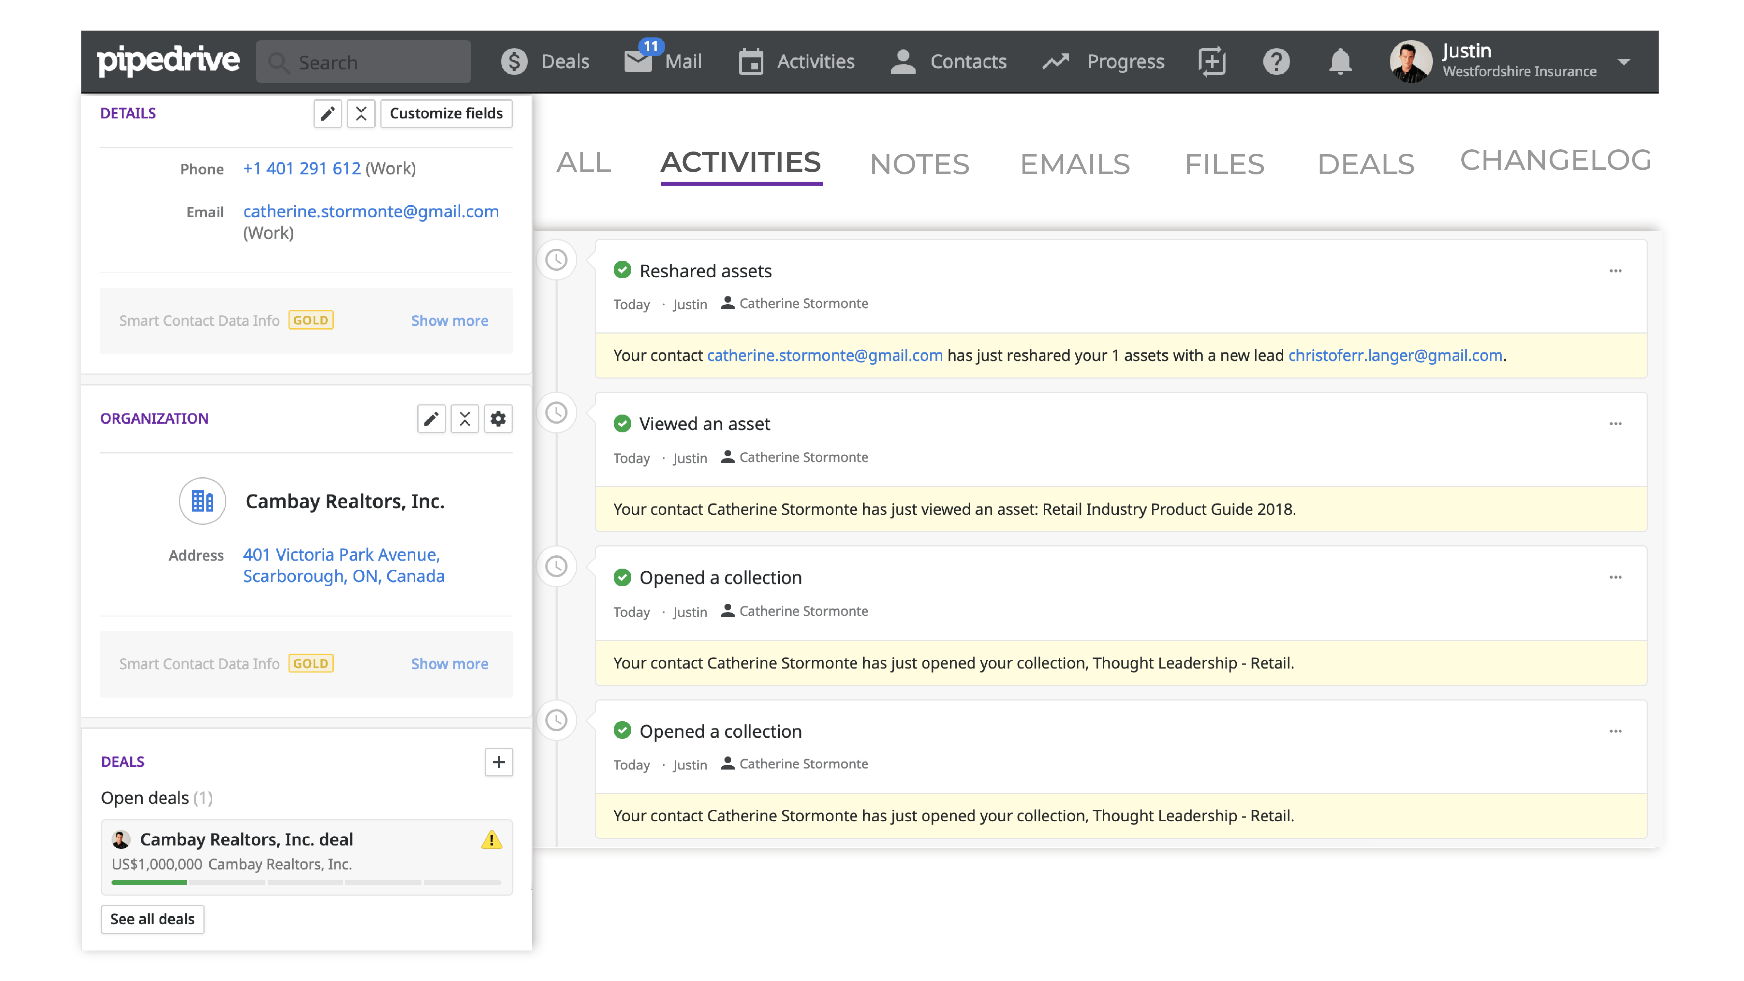
Task: Email catherine.stormonte@gmail.com
Action: coord(370,211)
